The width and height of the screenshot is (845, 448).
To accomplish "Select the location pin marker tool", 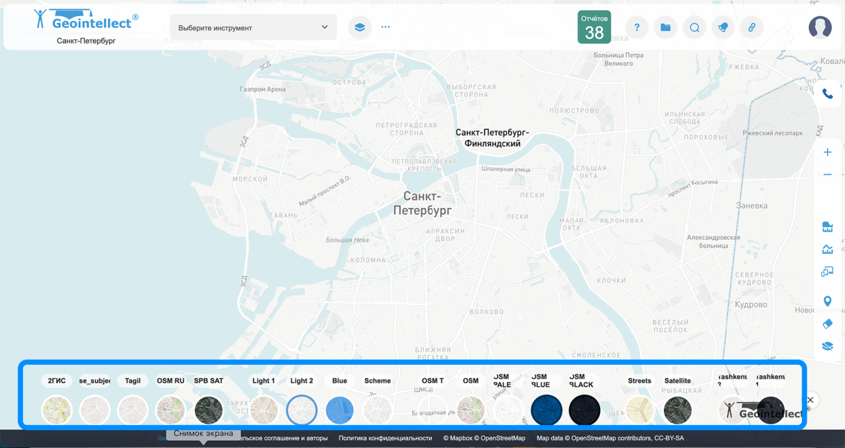I will click(827, 302).
